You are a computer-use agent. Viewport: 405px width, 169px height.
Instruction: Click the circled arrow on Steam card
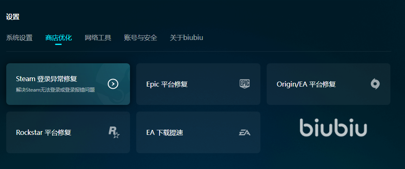[113, 84]
